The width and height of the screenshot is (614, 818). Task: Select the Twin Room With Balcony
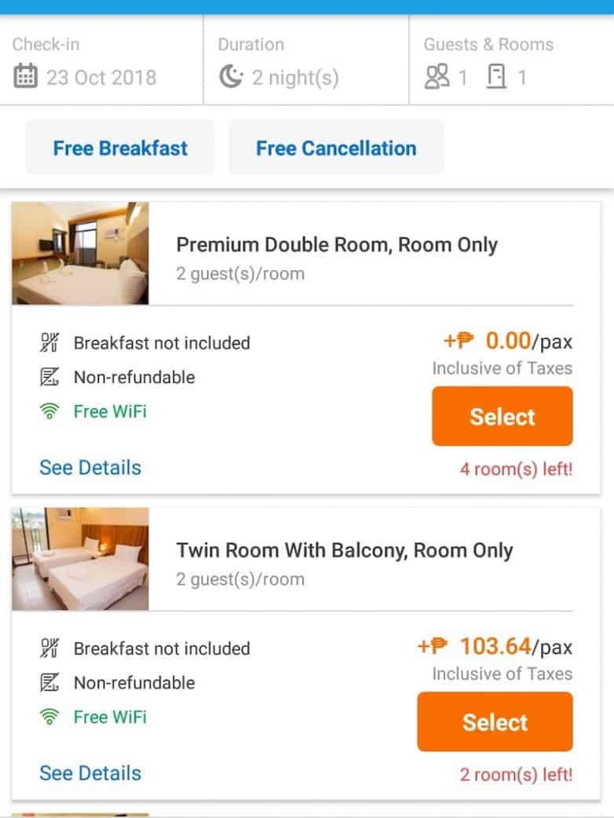coord(495,722)
